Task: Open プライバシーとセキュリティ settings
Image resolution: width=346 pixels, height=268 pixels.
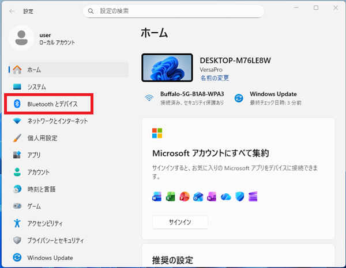Action: click(x=69, y=240)
